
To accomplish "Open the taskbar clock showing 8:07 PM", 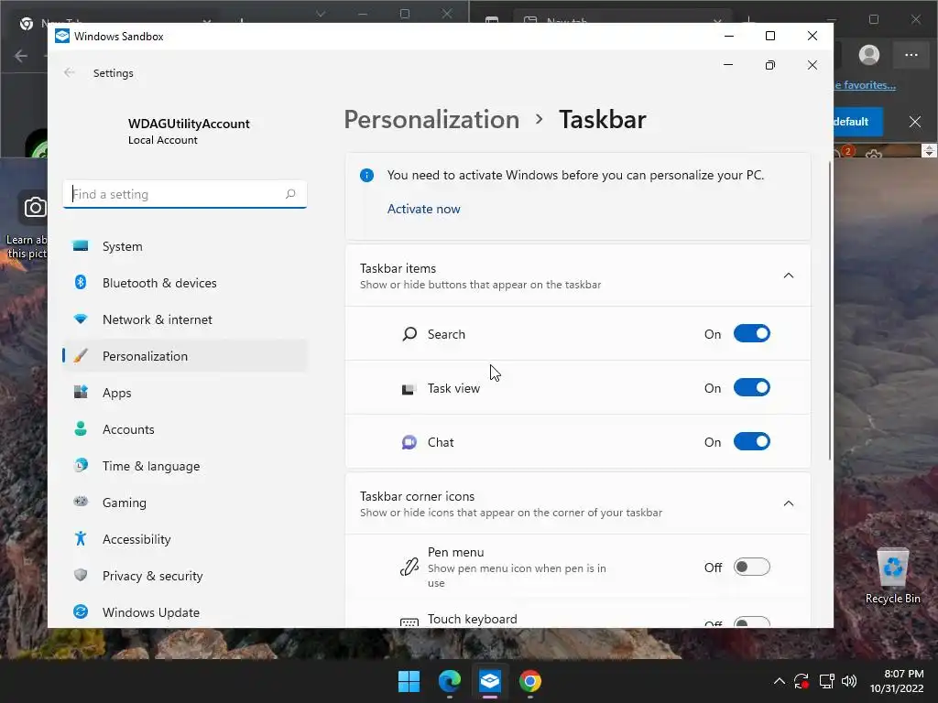I will (897, 681).
